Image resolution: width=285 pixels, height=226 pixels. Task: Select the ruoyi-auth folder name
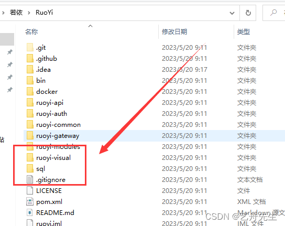pyautogui.click(x=52, y=114)
